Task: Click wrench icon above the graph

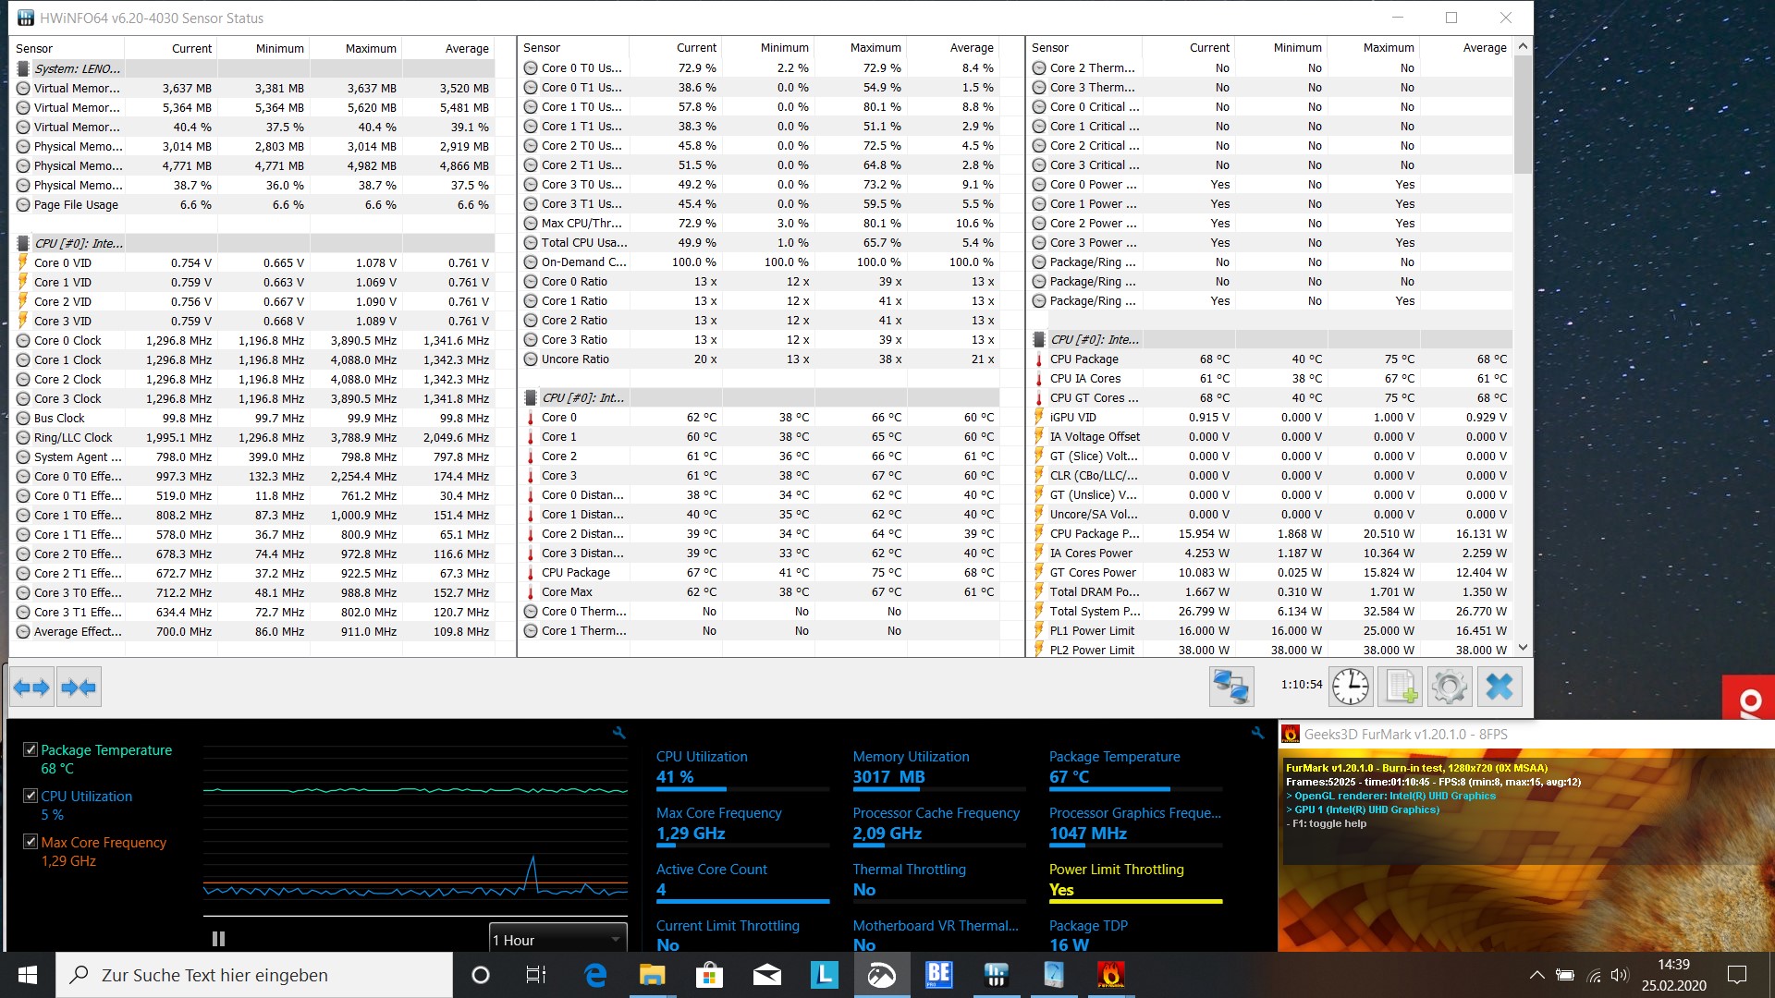Action: point(619,733)
